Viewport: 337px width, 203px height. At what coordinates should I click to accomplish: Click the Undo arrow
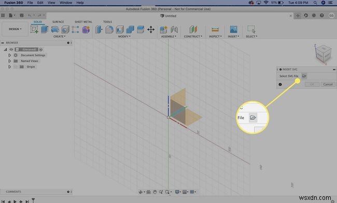click(30, 15)
